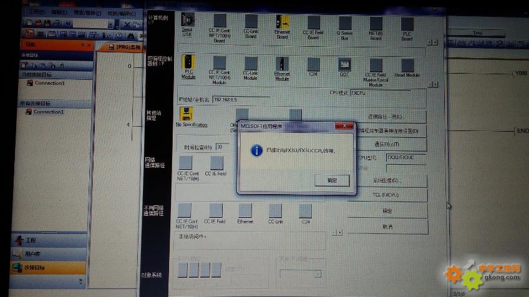Viewport: 529px width, 297px height.
Task: Click the settings dialog 确定 button
Action: [x=387, y=211]
